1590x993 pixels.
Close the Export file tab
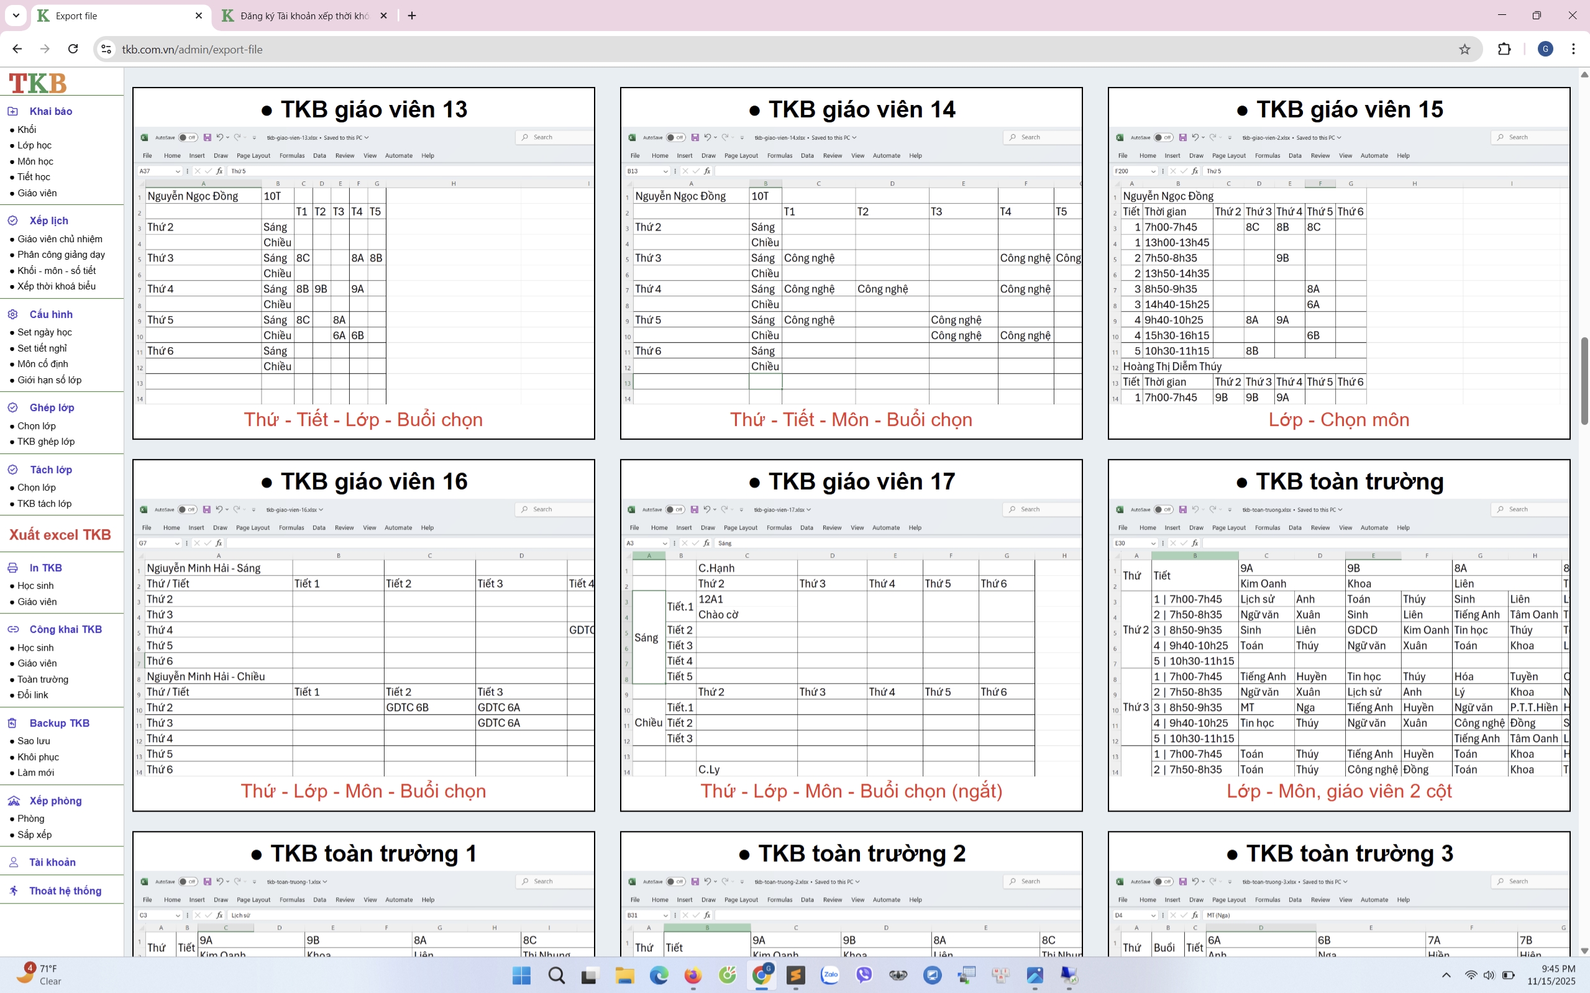pyautogui.click(x=199, y=16)
